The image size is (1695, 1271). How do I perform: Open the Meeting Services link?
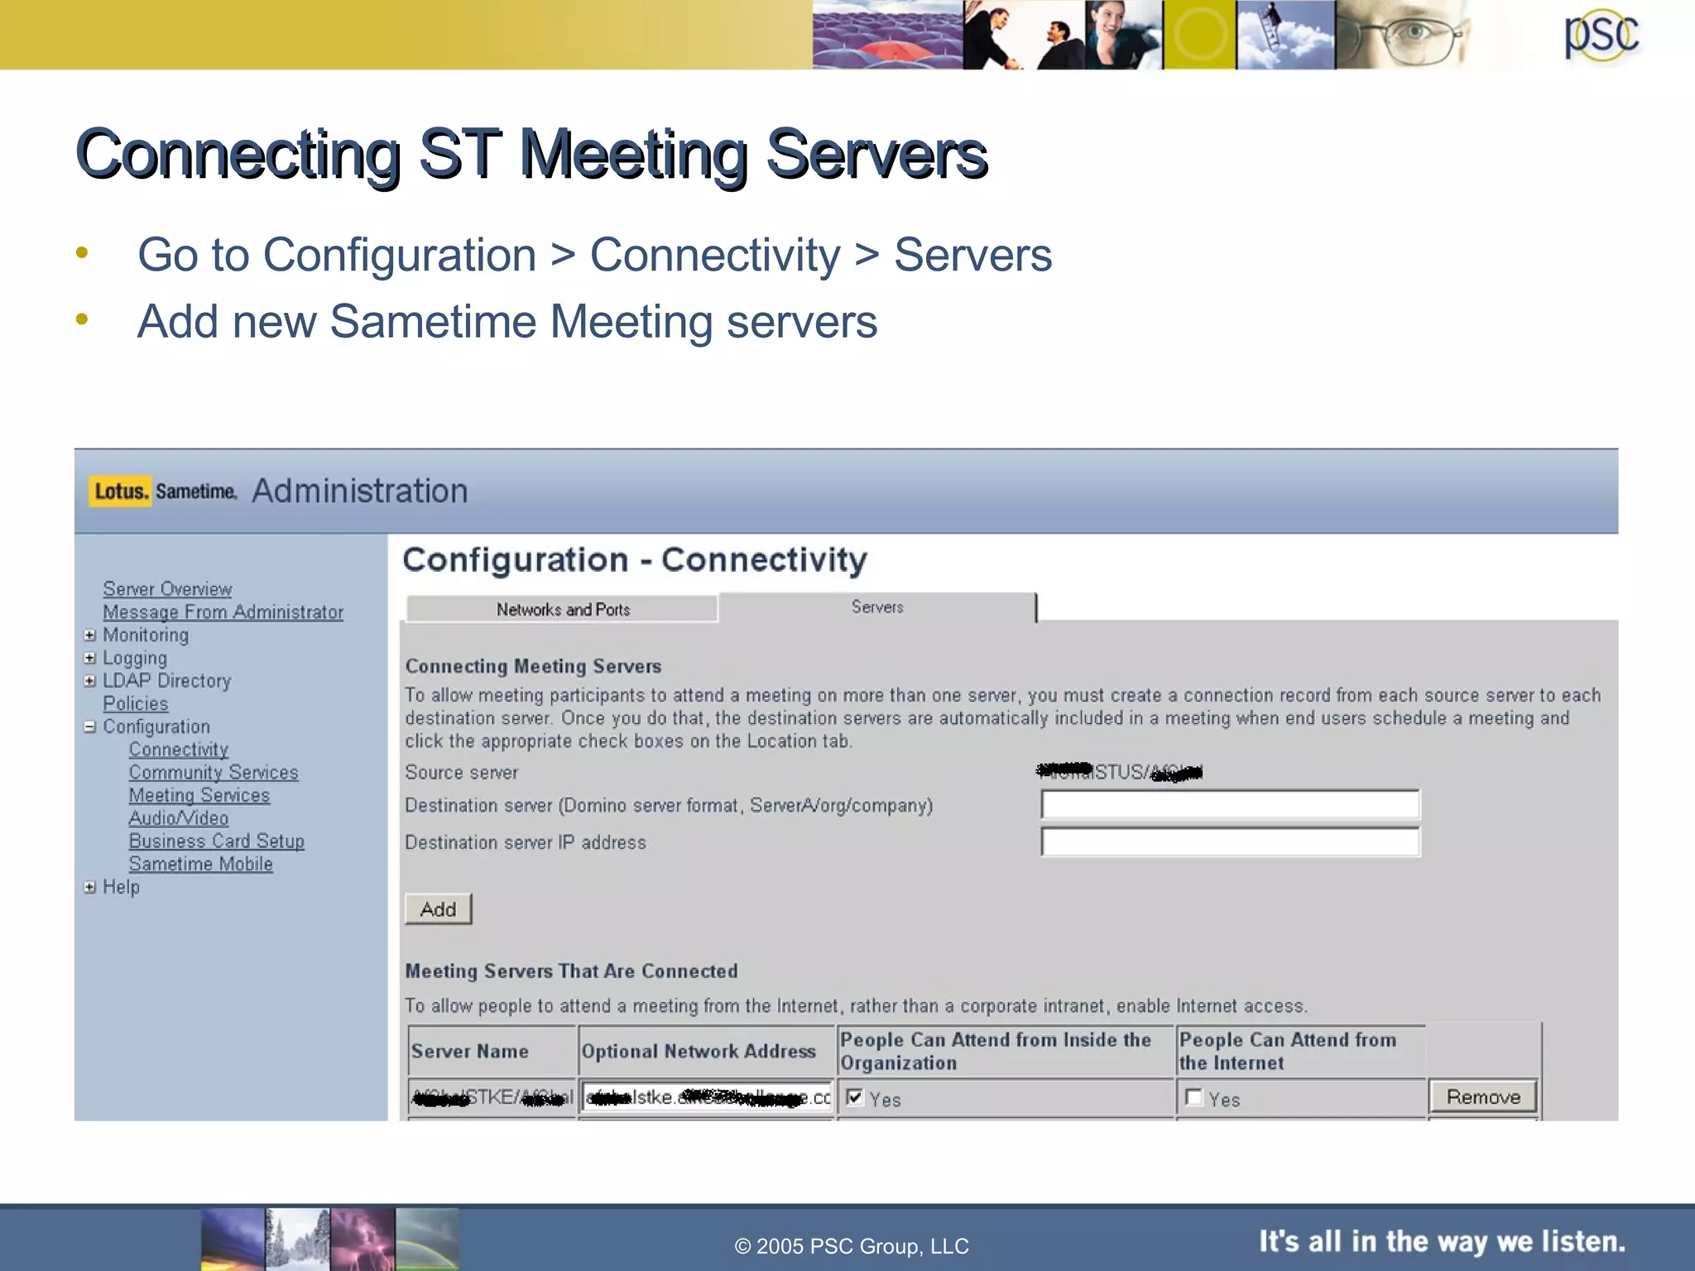[199, 795]
